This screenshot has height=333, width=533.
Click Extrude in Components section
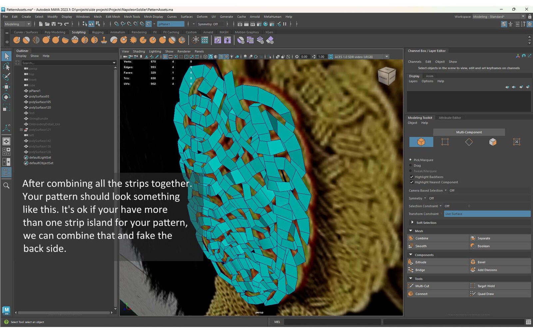tap(438, 262)
